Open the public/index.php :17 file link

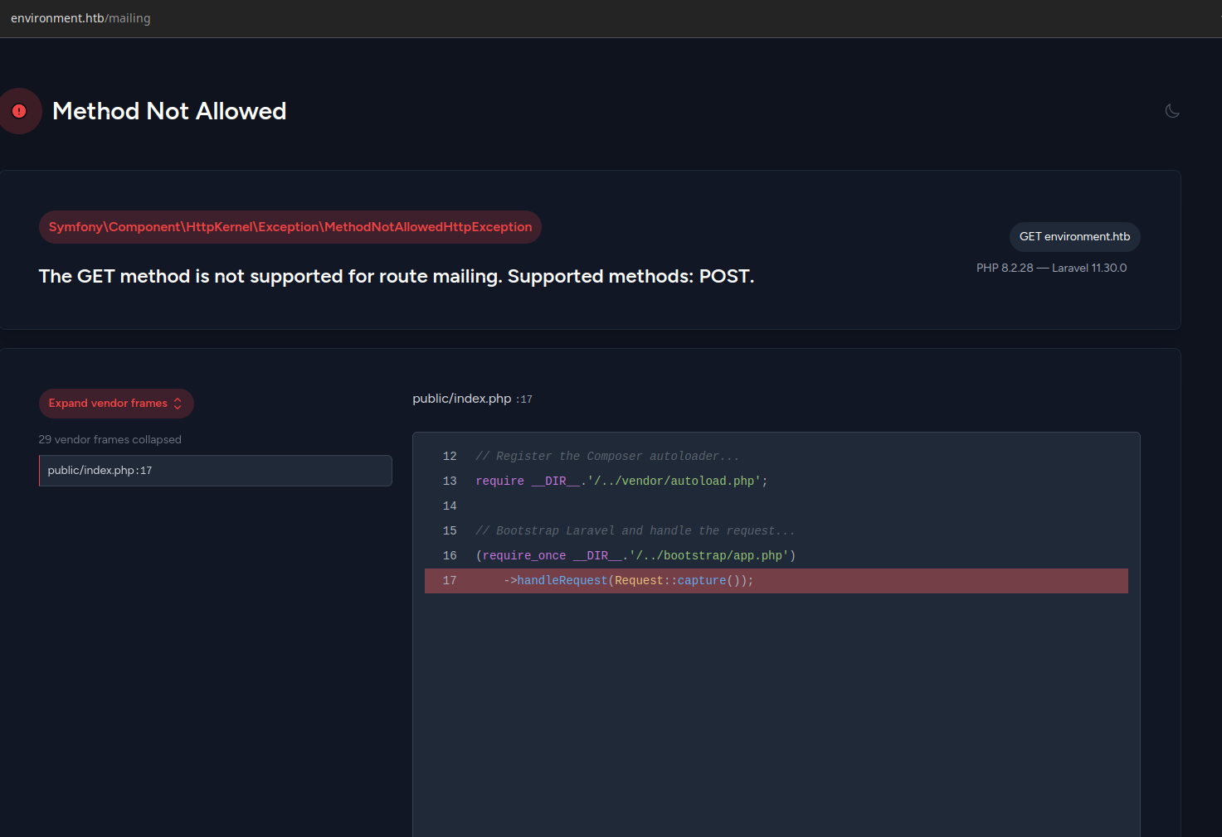click(472, 399)
